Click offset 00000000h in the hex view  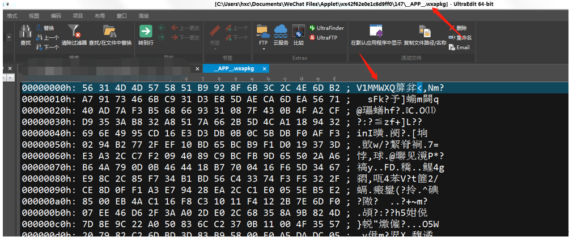[x=49, y=88]
